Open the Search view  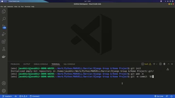pos(4,19)
